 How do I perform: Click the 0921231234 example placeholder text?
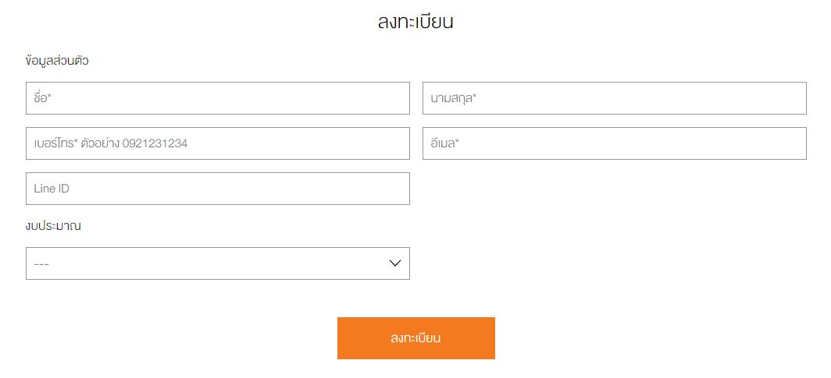155,143
